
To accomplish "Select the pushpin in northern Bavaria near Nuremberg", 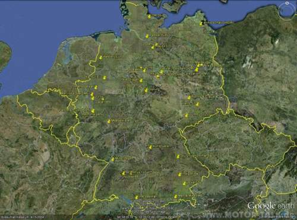I will tap(150, 147).
